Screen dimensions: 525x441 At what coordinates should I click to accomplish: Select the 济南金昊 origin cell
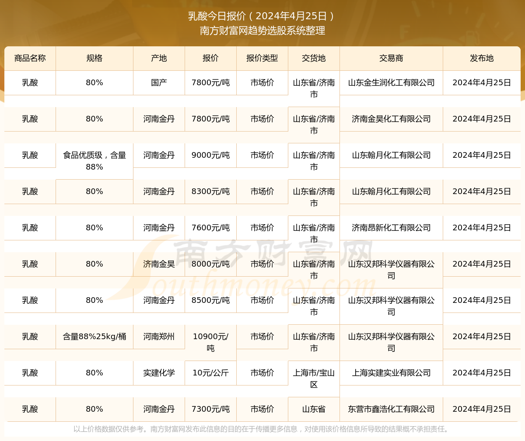pyautogui.click(x=159, y=264)
